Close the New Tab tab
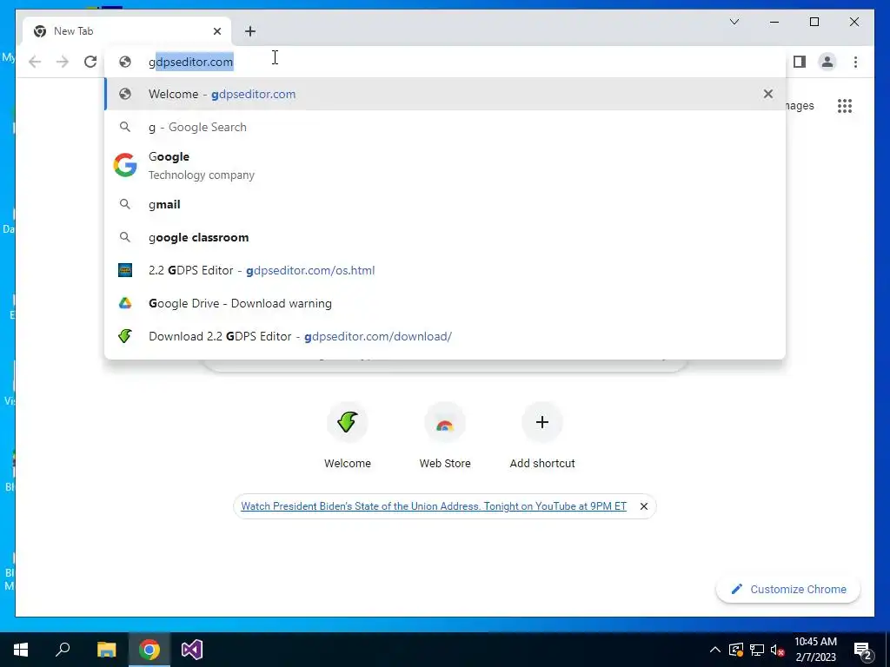Viewport: 890px width, 667px height. (216, 31)
